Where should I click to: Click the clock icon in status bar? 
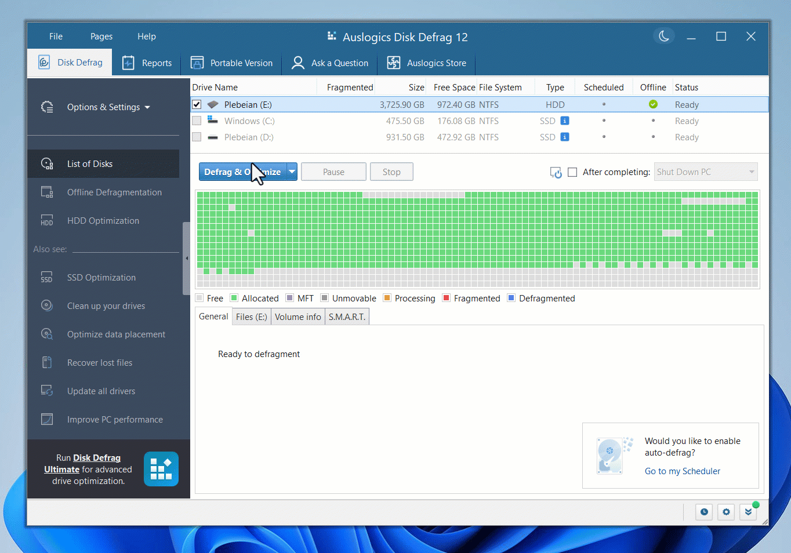click(703, 512)
